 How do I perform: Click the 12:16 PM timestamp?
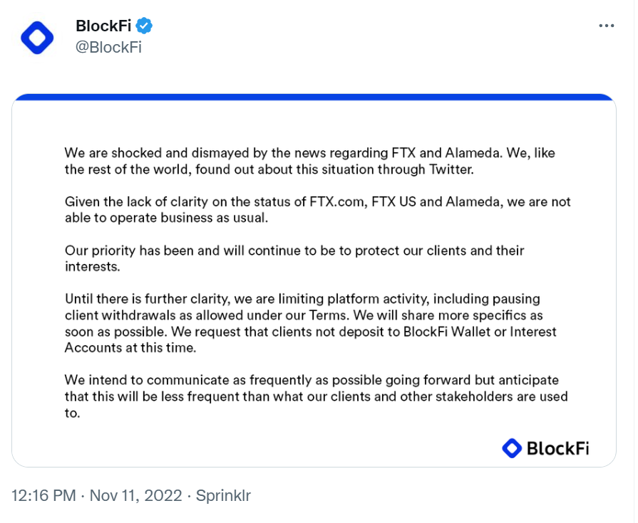coord(43,496)
